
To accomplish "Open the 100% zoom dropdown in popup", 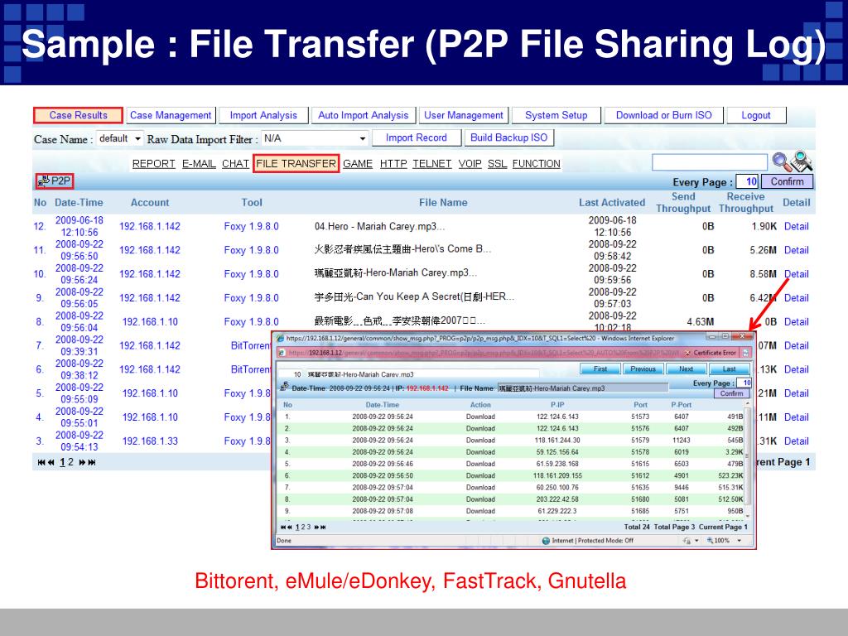I will coord(740,540).
